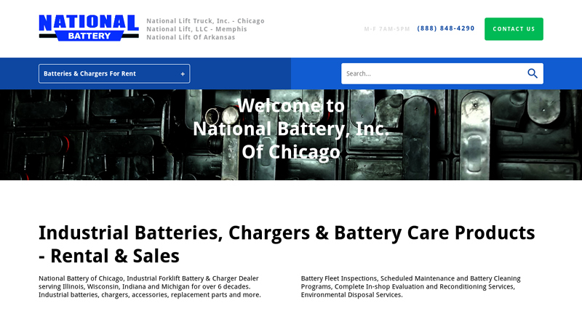Open National Lift Truck, Inc. - Chicago link
The image size is (582, 327).
coord(205,21)
